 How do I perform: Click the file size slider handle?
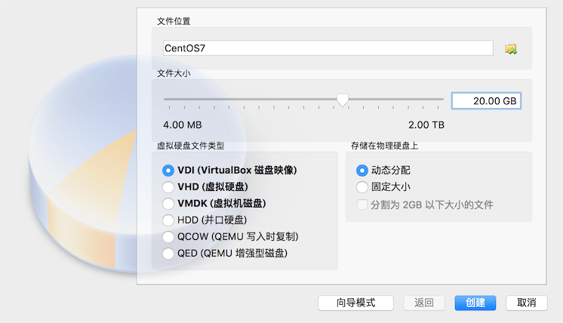tap(342, 100)
